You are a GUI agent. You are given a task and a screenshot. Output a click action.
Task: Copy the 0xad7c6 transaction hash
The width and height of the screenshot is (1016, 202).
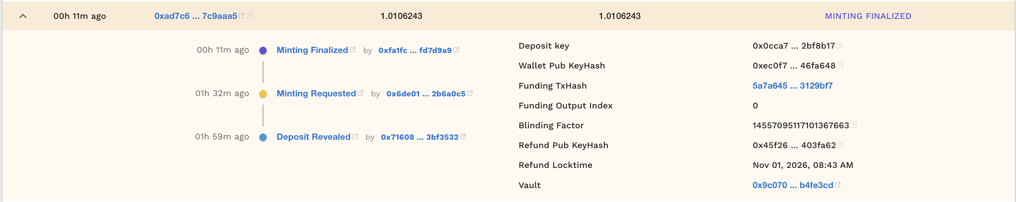pos(250,16)
